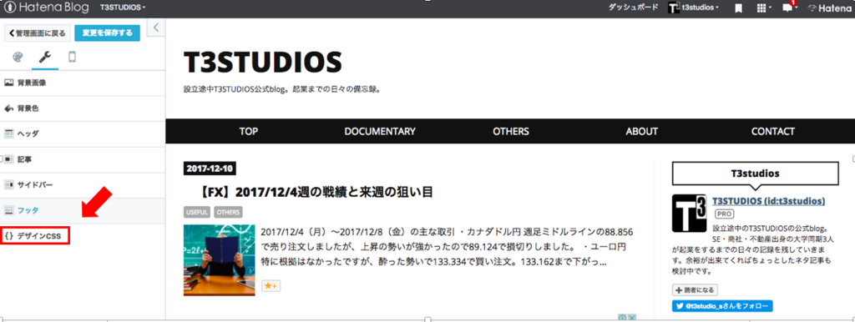The image size is (855, 322).
Task: Click the Twitter follow @t3studio_s button
Action: [722, 305]
